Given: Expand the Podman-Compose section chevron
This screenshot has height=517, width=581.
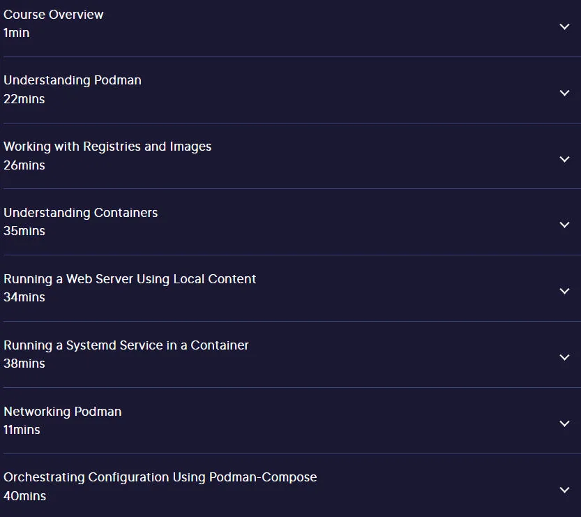Looking at the screenshot, I should click(x=564, y=490).
